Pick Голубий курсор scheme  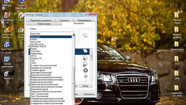pos(51,70)
